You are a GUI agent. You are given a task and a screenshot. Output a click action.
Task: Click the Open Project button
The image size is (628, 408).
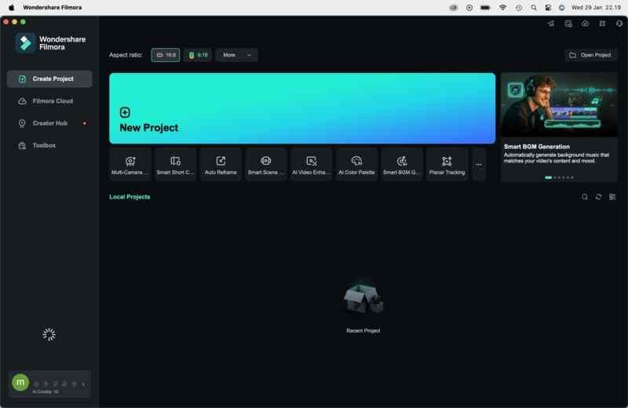click(591, 55)
